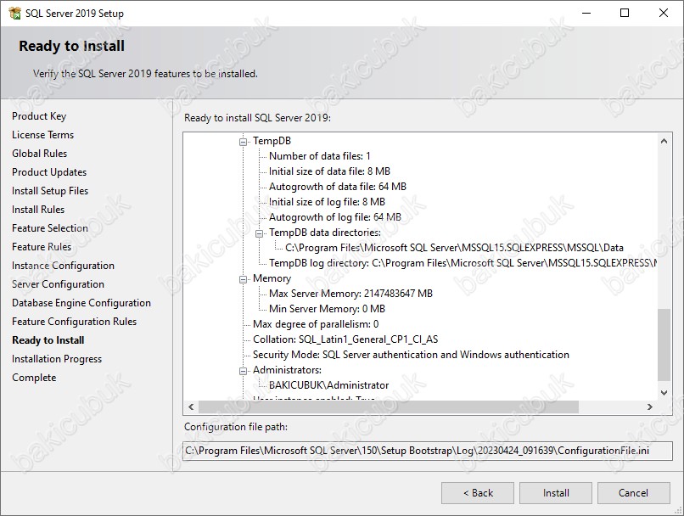Image resolution: width=684 pixels, height=516 pixels.
Task: Collapse the TempDB data directories node
Action: [x=259, y=233]
